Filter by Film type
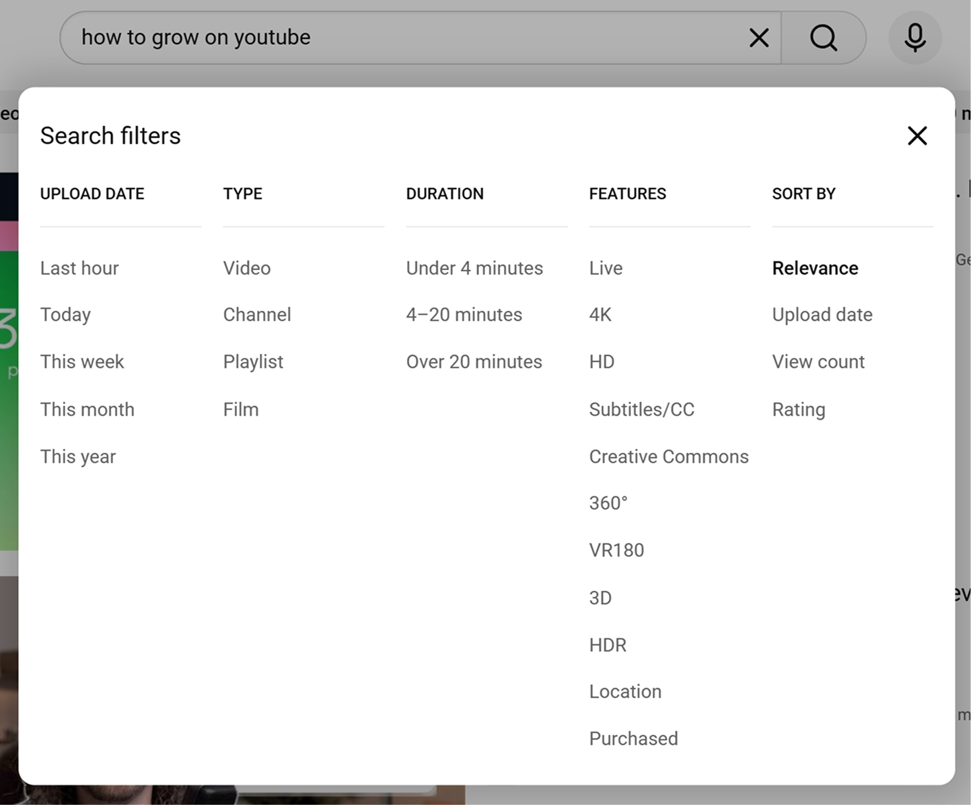971x805 pixels. point(240,409)
